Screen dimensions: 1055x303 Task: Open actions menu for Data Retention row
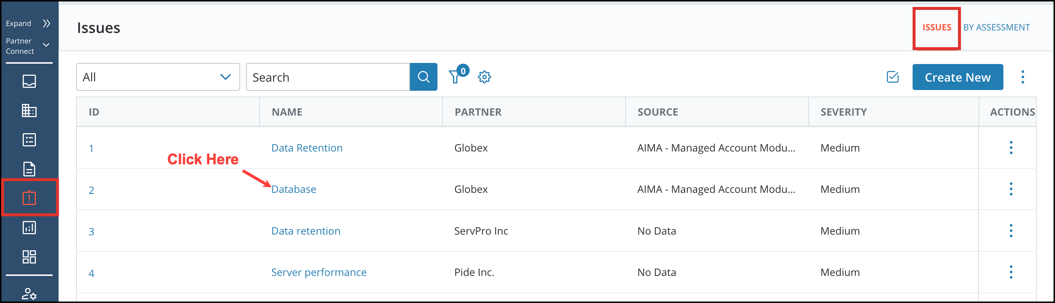(1011, 147)
